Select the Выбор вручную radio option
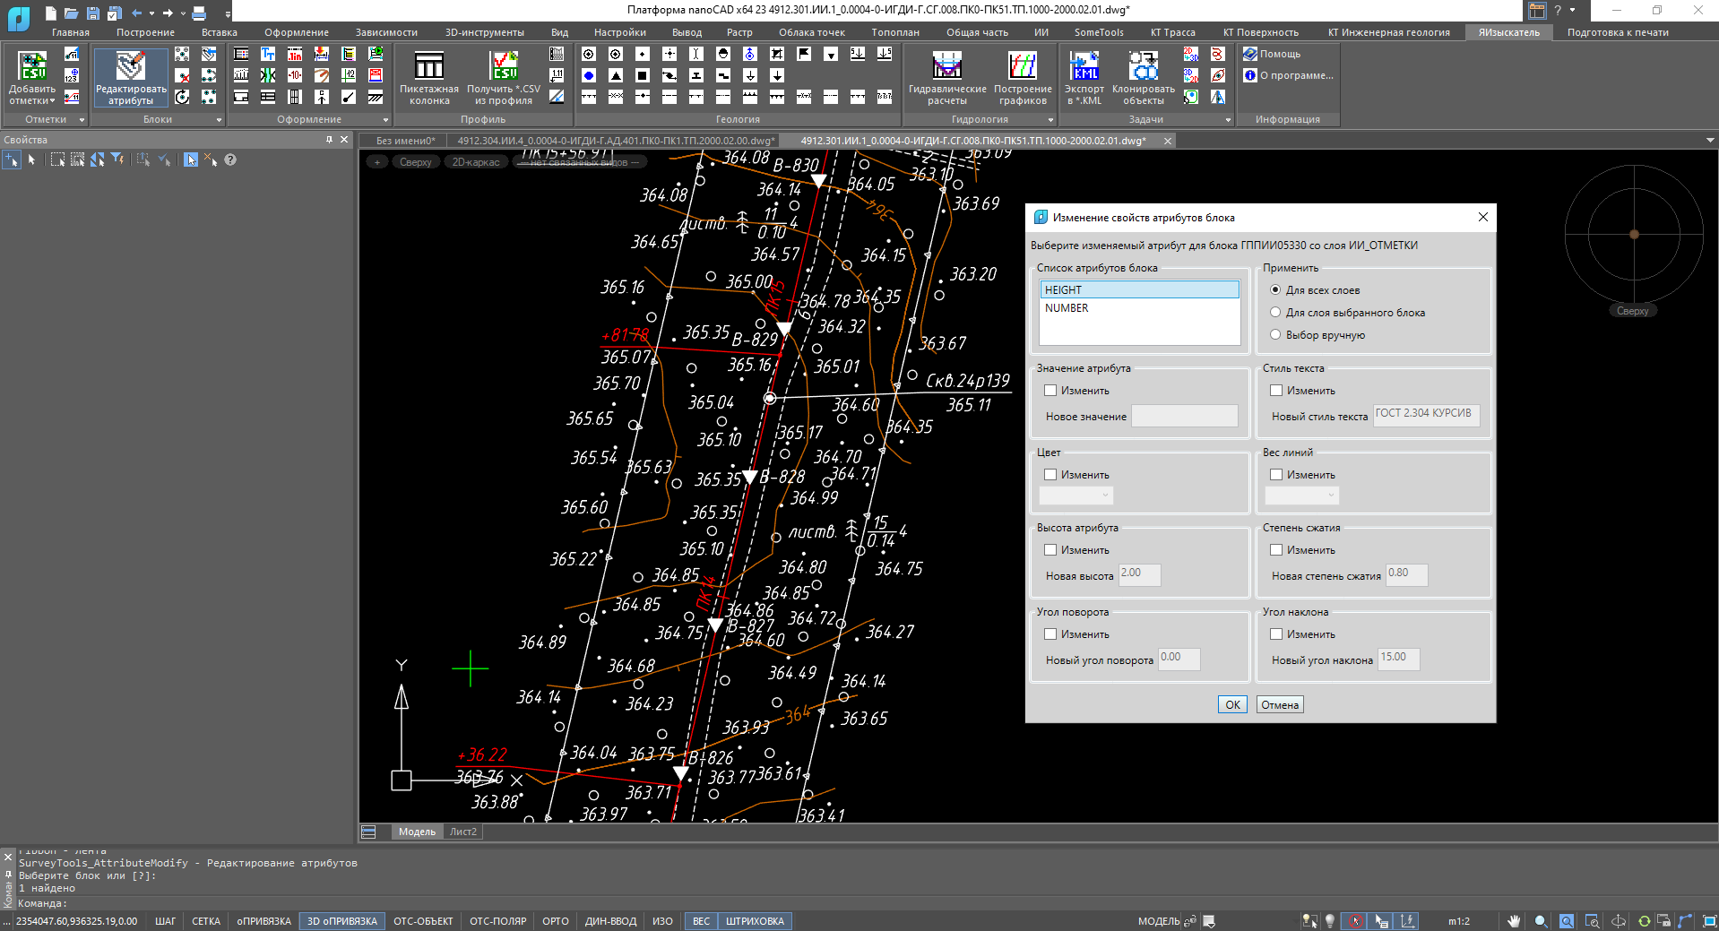 pyautogui.click(x=1275, y=335)
